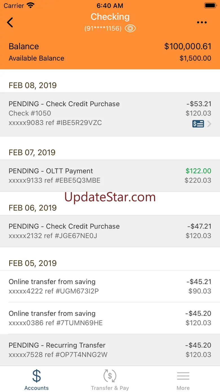Screen dimensions: 220x392
Task: Open the PENDING OLTT Payment transaction
Action: click(110, 176)
